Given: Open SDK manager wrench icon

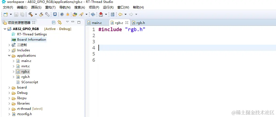Looking at the screenshot, I should 47,14.
